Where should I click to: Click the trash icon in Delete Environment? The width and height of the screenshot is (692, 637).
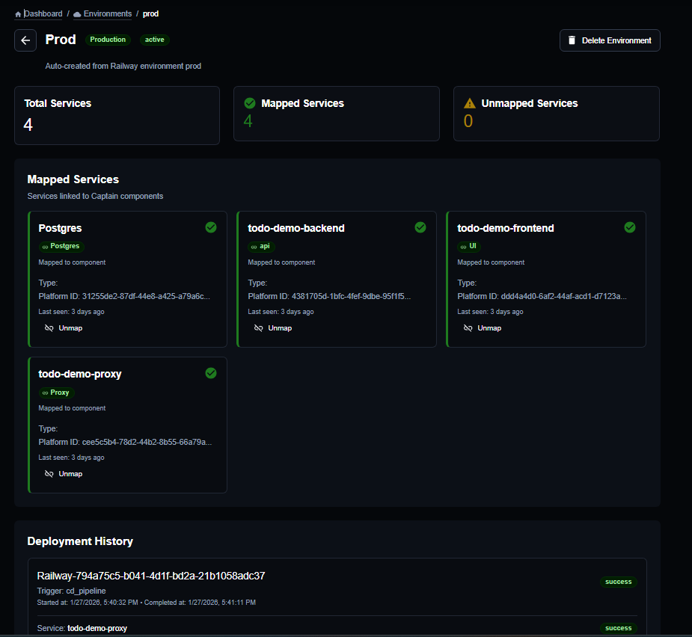(x=572, y=40)
